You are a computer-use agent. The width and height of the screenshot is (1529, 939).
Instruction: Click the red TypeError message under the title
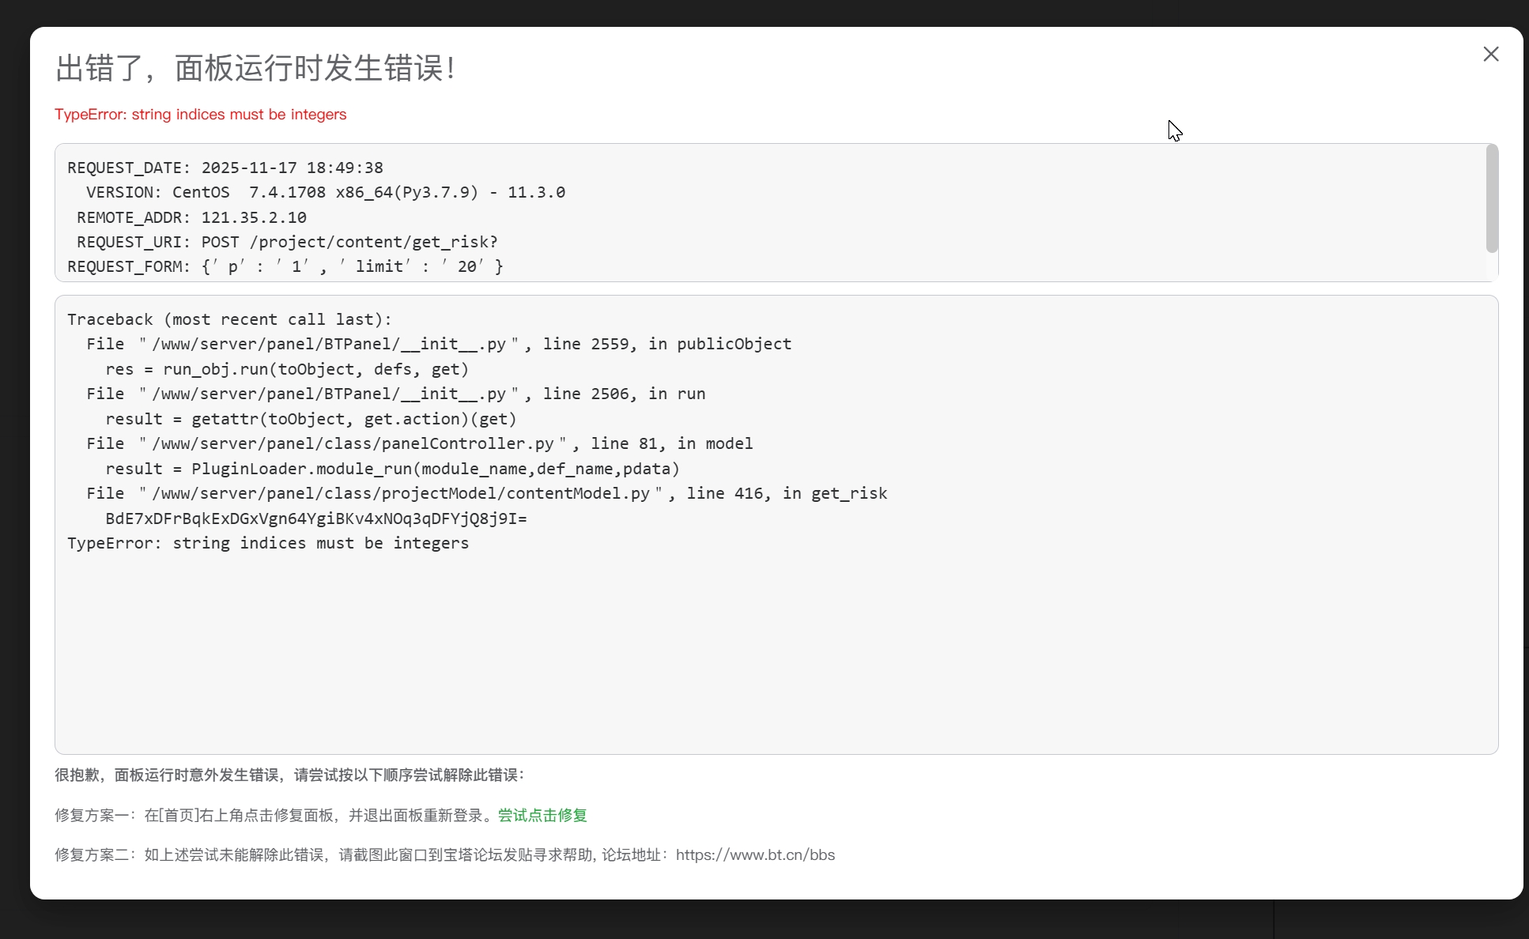point(200,114)
